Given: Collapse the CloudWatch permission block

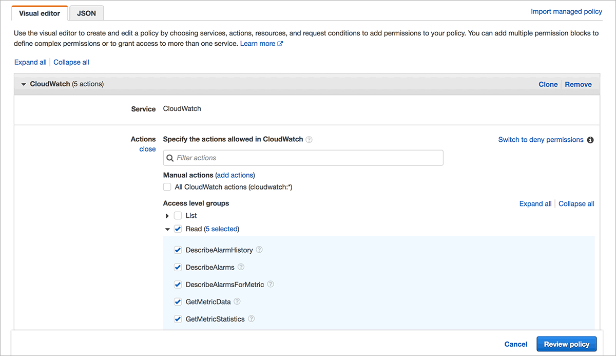Looking at the screenshot, I should click(24, 84).
